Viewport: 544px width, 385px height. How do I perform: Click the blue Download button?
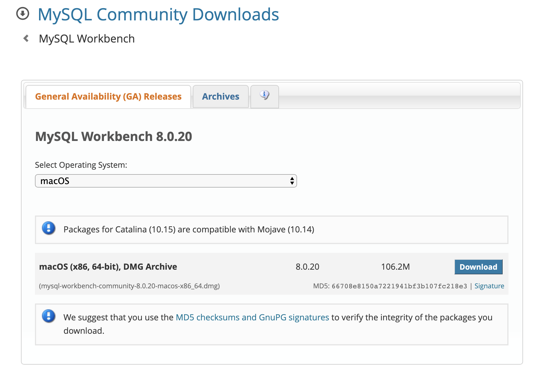tap(478, 267)
